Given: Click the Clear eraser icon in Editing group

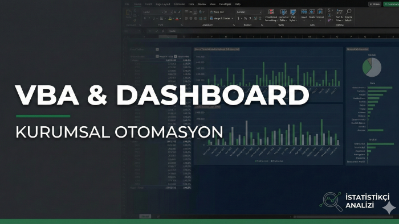Looking at the screenshot, I should tap(329, 20).
